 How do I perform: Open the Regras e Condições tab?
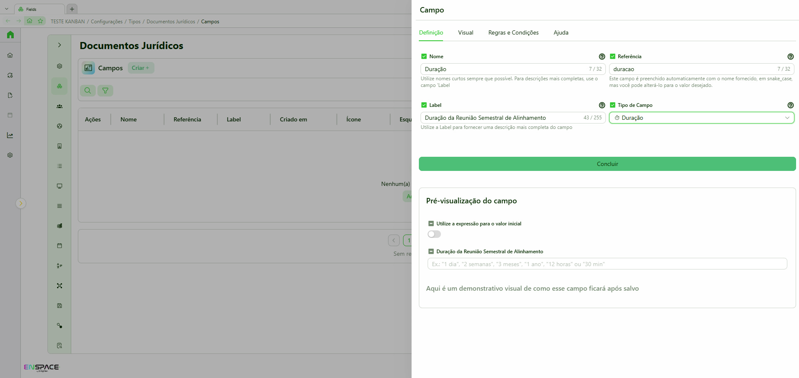(513, 33)
